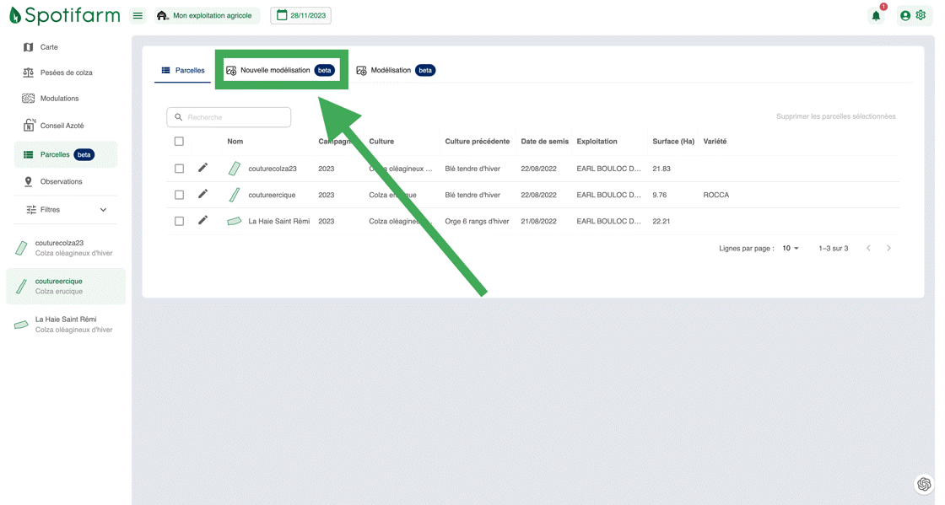The width and height of the screenshot is (945, 505).
Task: Click Supprimer les parcelles sélectionnées
Action: point(835,116)
